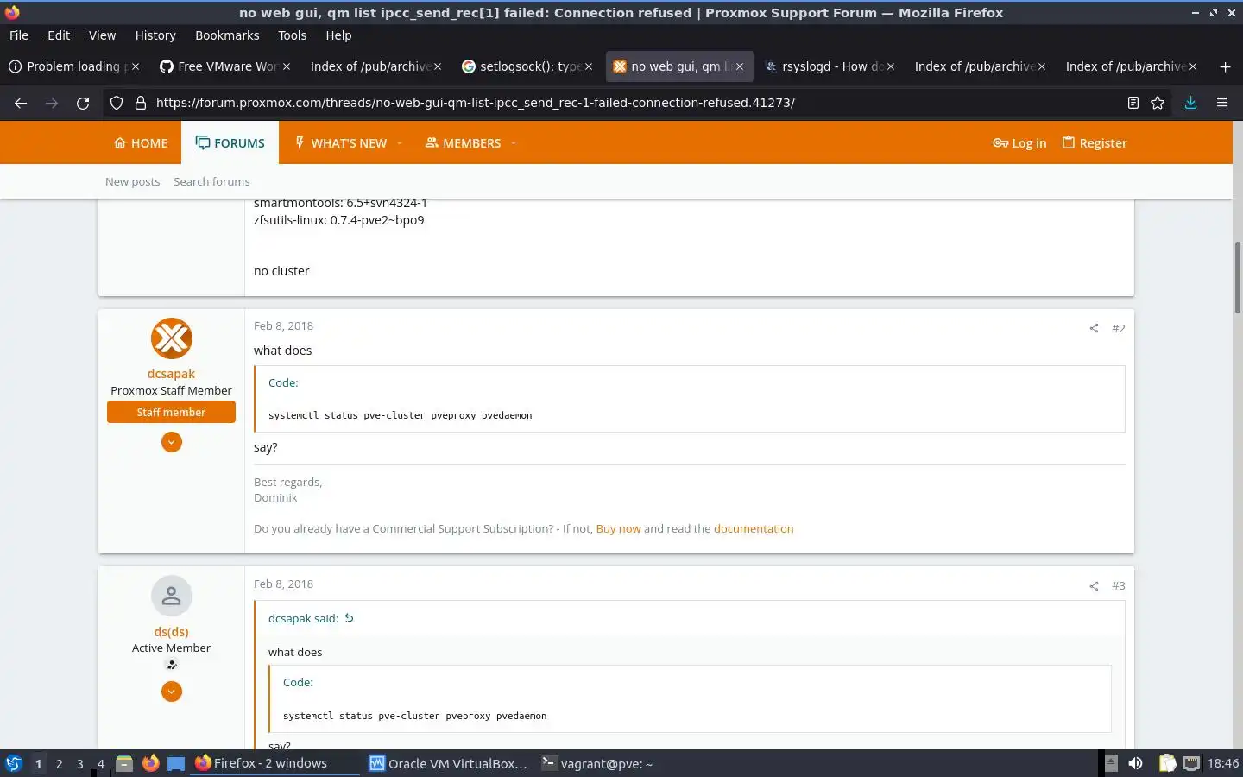Screen dimensions: 1243x777
Task: Open WHAT'S NEW page
Action: tap(341, 143)
